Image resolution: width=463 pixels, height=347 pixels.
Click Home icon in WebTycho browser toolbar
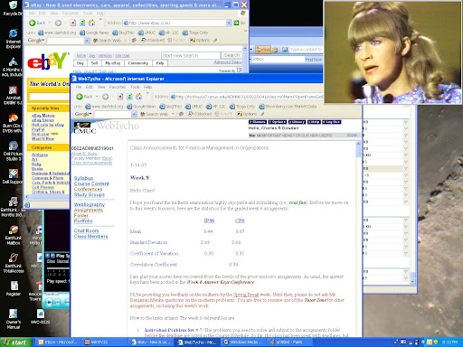(x=138, y=97)
